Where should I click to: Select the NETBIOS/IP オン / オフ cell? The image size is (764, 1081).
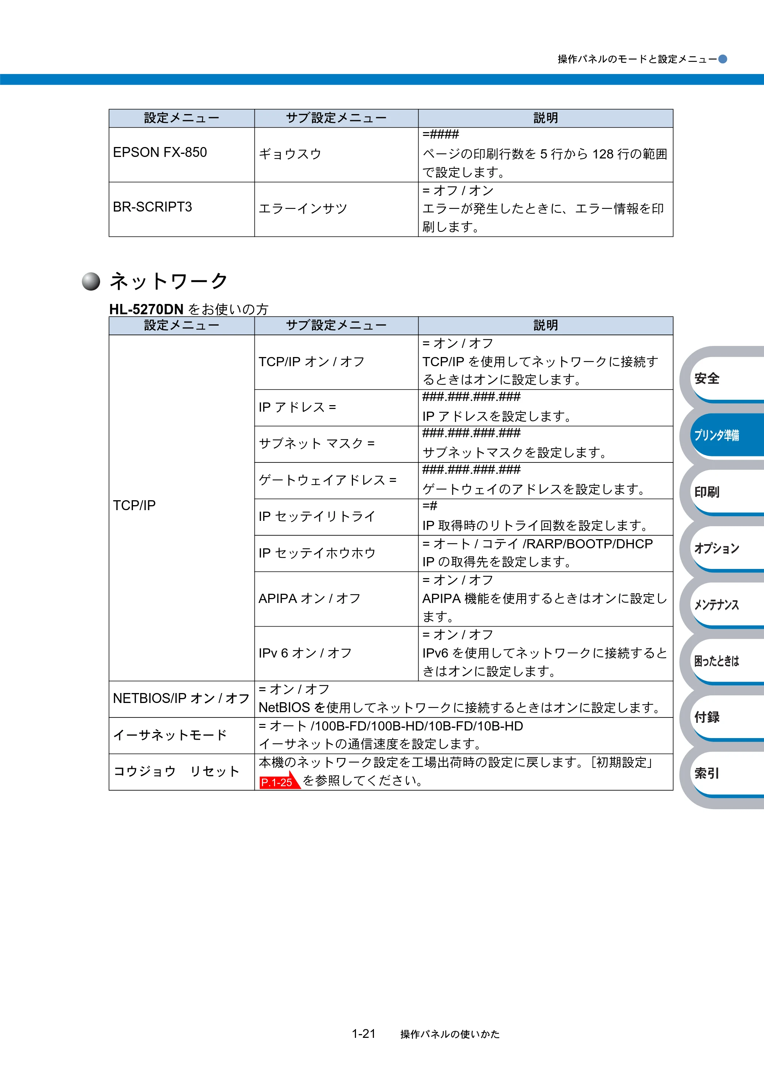pos(182,699)
